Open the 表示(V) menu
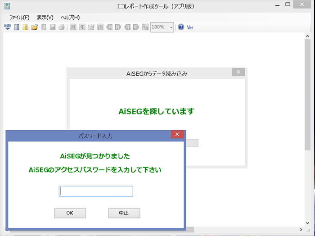This screenshot has height=236, width=315. point(45,18)
